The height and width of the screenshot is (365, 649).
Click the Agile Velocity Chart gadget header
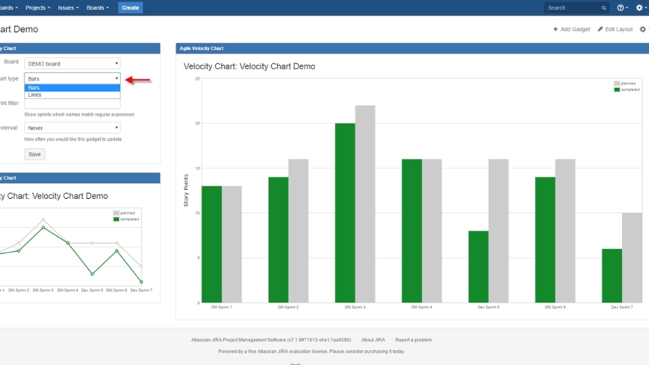coord(412,49)
